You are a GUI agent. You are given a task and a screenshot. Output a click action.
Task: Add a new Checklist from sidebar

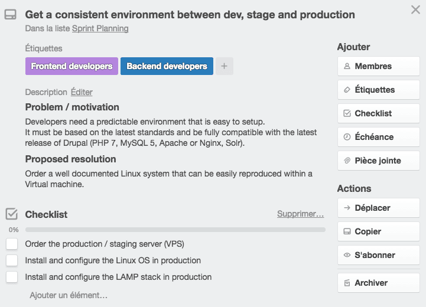378,113
